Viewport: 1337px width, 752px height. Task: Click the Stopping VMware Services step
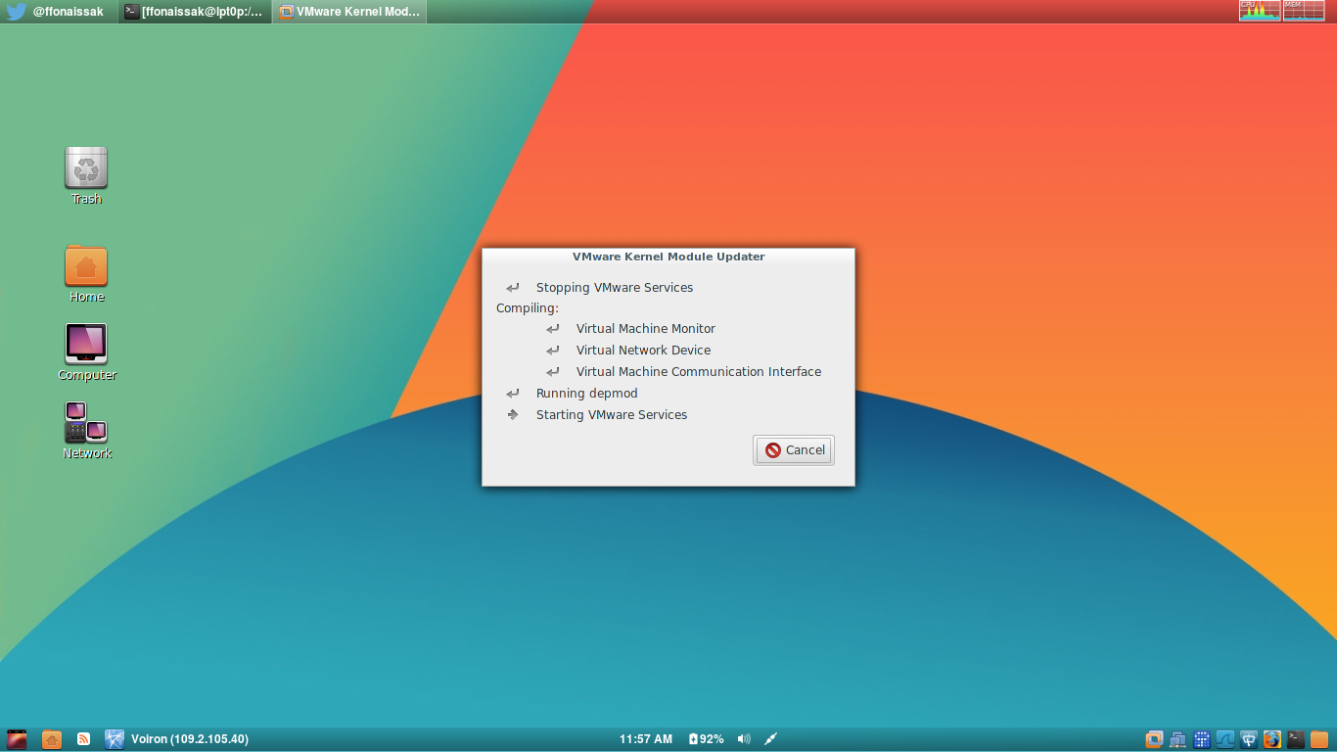(x=615, y=288)
